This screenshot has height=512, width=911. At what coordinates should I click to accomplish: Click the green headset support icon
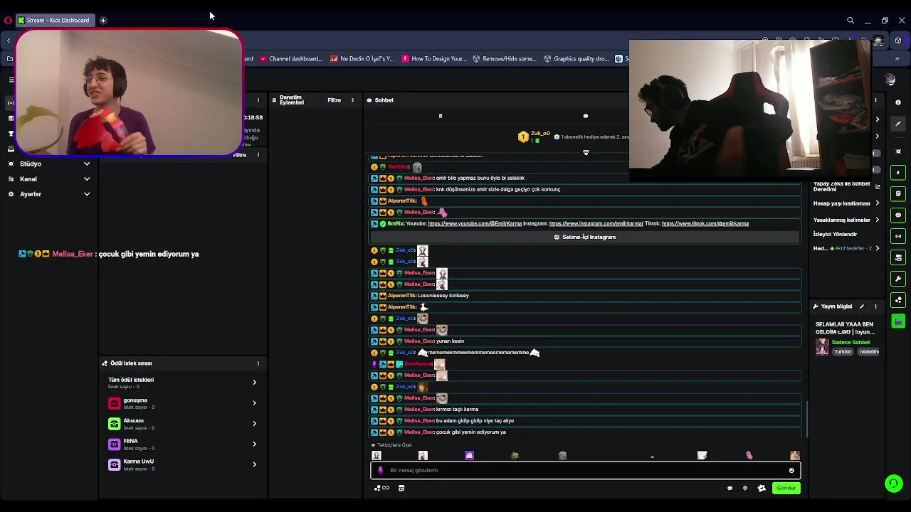[x=894, y=484]
